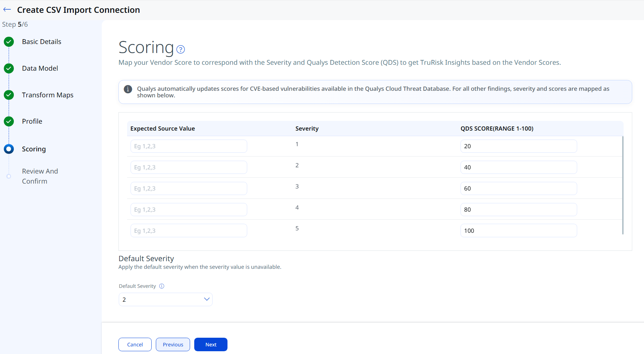The width and height of the screenshot is (644, 354).
Task: Go to the Transform Maps step
Action: tap(48, 95)
